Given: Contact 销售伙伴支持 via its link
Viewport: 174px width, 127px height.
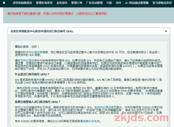Looking at the screenshot, I should (x=91, y=121).
